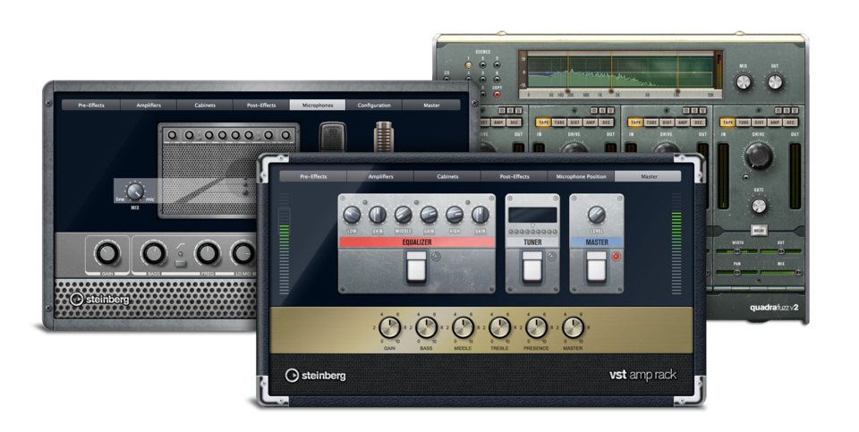
Task: Click the amp MASTER knob on gold panel
Action: [x=573, y=328]
